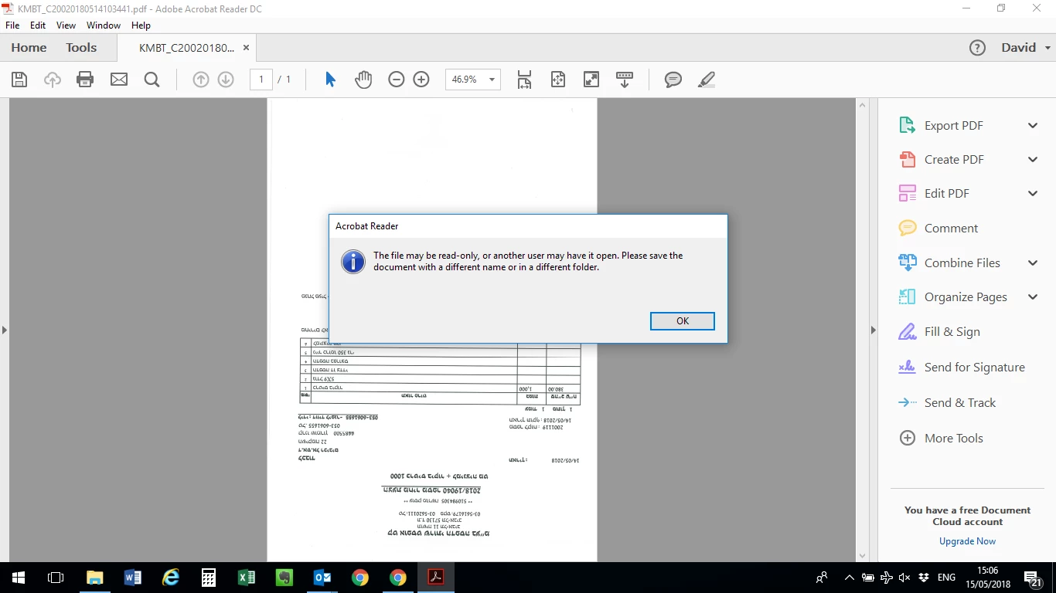
Task: Add a sticky note comment
Action: point(673,80)
